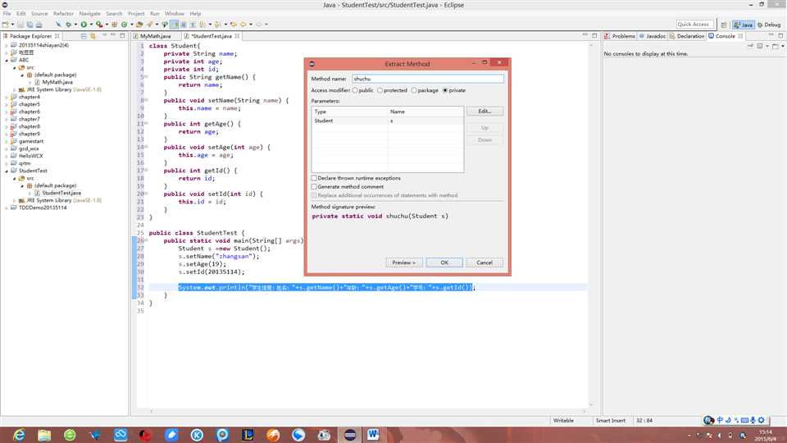787x443 pixels.
Task: Expand the TDDDemo20135114 project
Action: (7, 208)
